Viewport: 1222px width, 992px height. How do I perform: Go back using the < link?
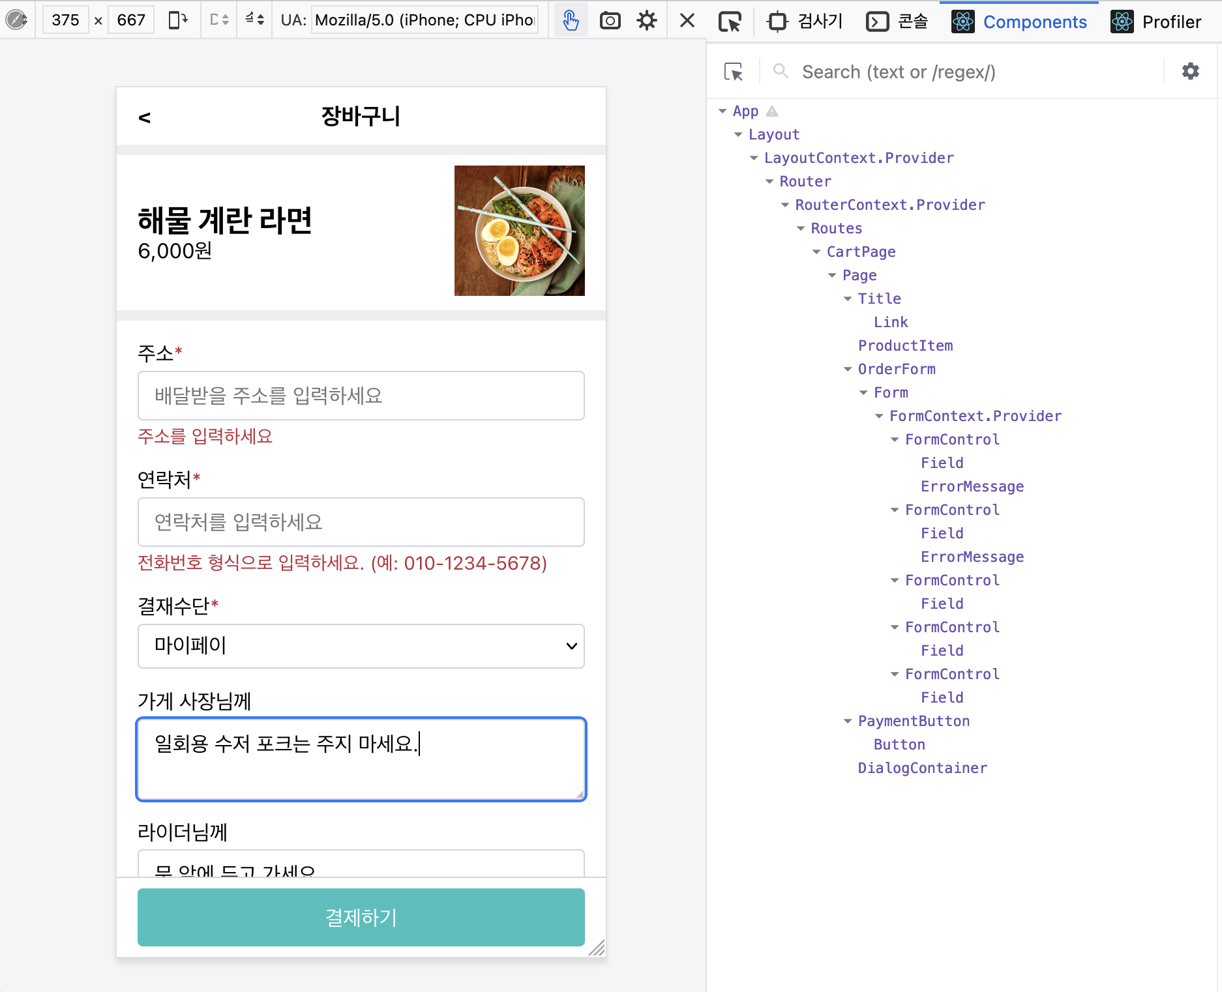click(x=145, y=117)
